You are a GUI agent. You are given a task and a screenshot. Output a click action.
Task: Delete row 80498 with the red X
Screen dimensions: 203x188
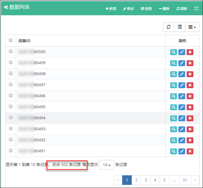point(190,74)
